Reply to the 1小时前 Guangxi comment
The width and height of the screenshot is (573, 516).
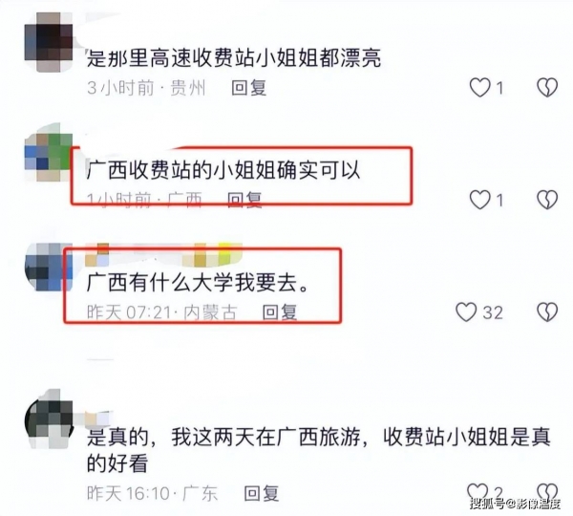244,200
